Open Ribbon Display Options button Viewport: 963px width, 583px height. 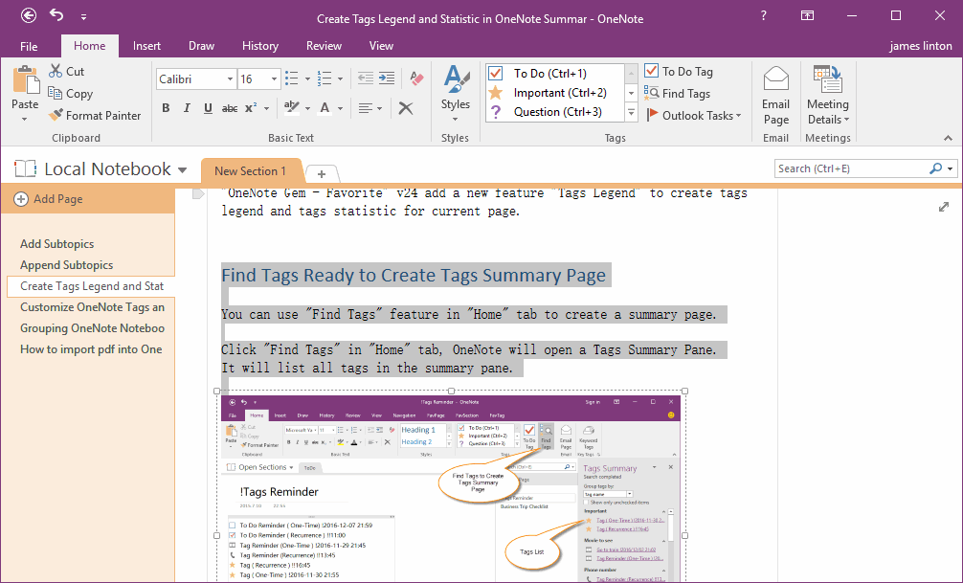pyautogui.click(x=808, y=15)
